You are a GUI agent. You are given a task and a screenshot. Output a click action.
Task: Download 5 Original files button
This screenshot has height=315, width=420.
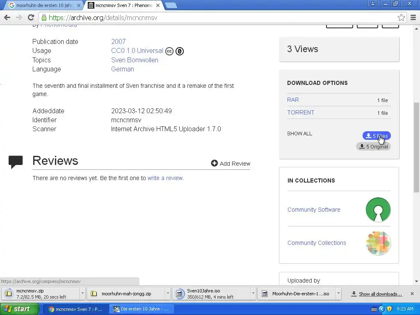click(x=373, y=146)
